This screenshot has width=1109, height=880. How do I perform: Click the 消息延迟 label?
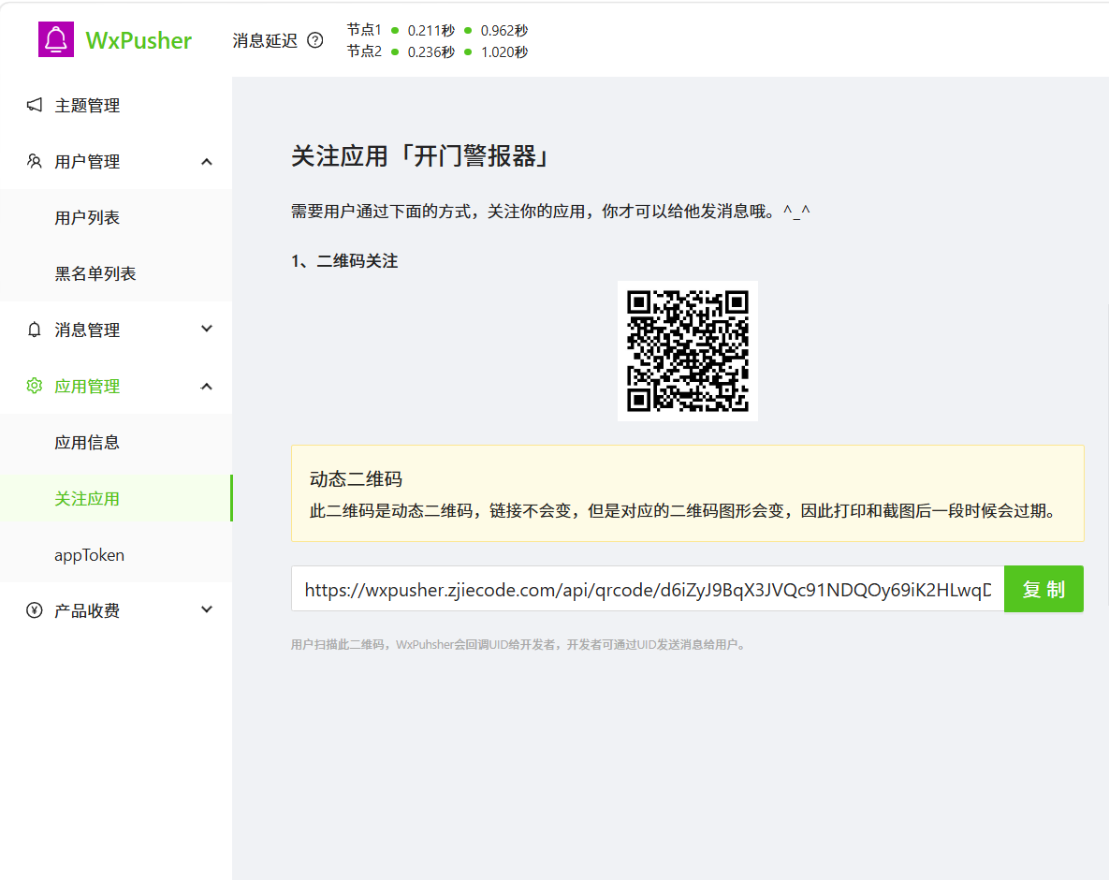coord(265,41)
